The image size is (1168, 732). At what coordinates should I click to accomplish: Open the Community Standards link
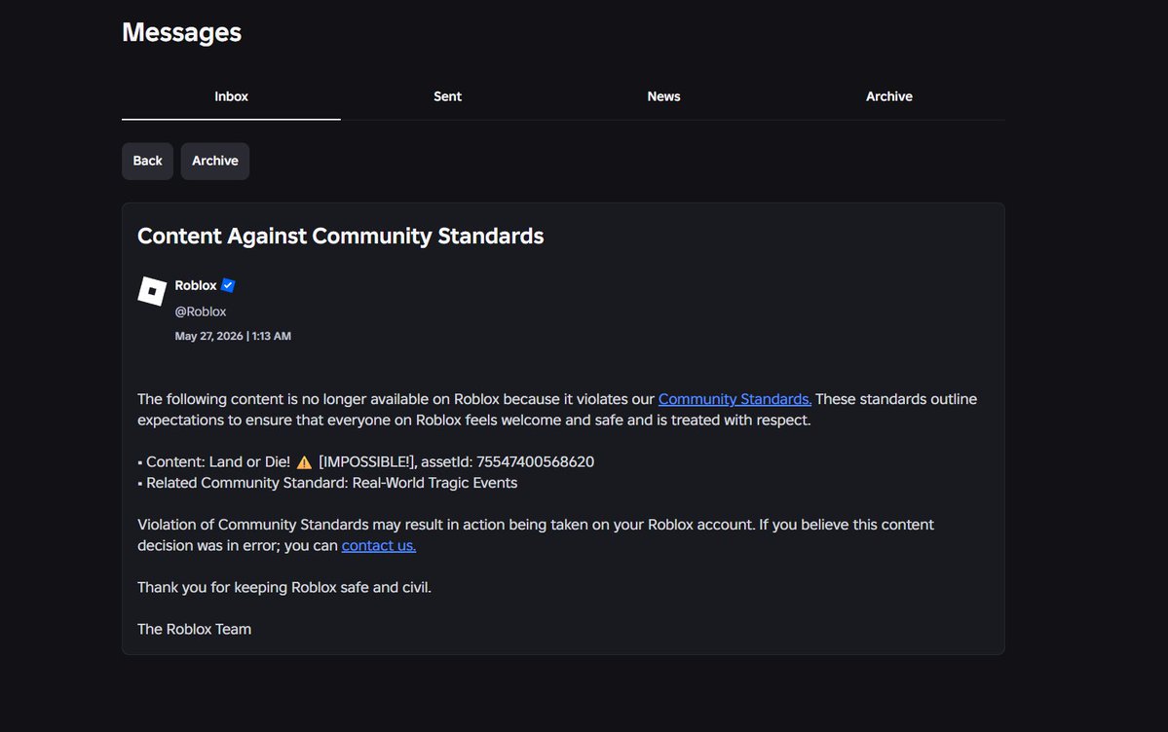735,399
